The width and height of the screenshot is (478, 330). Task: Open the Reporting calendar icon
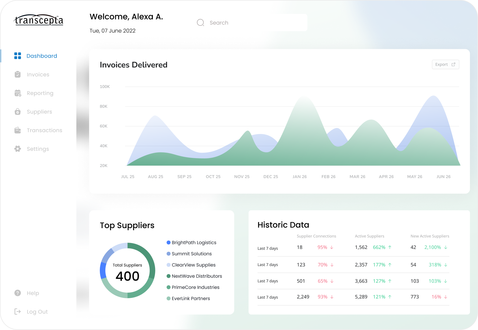(x=18, y=93)
